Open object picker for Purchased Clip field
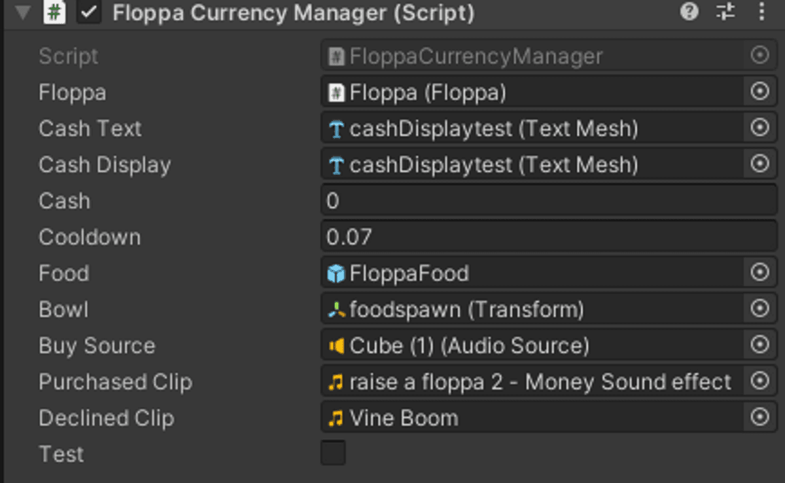Image resolution: width=785 pixels, height=483 pixels. tap(759, 381)
